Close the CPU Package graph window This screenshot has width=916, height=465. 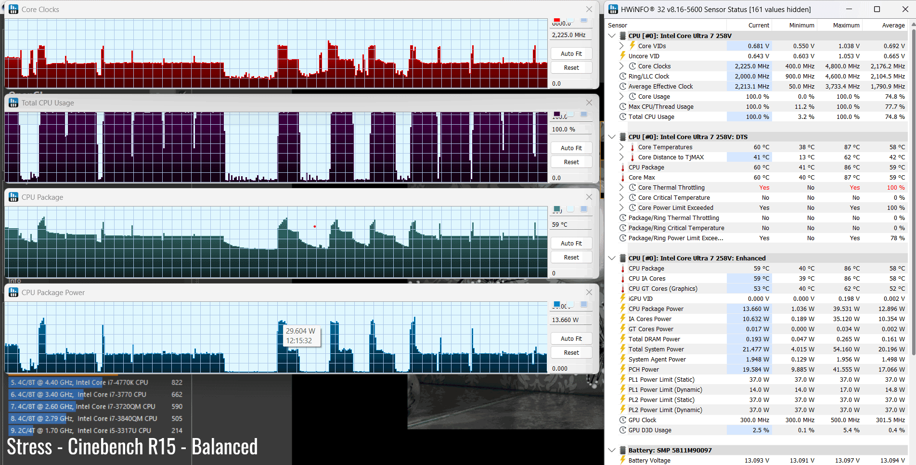click(x=589, y=197)
